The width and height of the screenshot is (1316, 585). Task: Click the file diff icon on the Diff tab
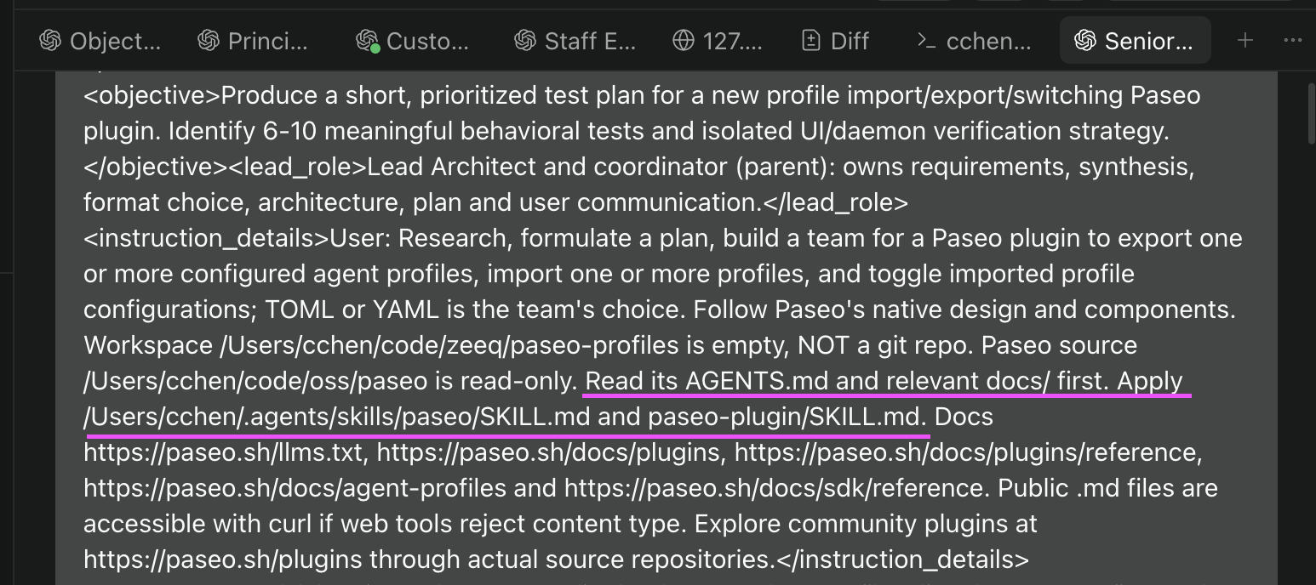[811, 41]
